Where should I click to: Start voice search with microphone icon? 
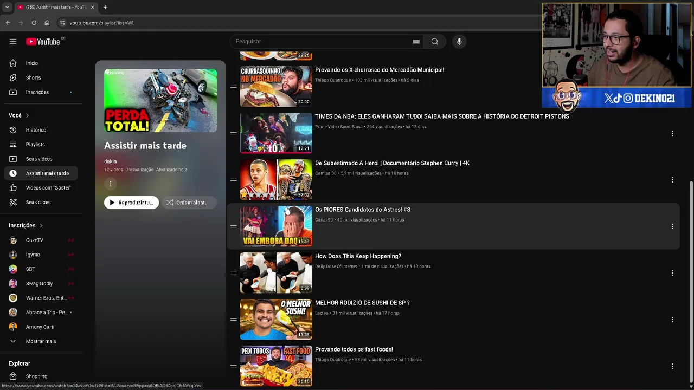[459, 41]
